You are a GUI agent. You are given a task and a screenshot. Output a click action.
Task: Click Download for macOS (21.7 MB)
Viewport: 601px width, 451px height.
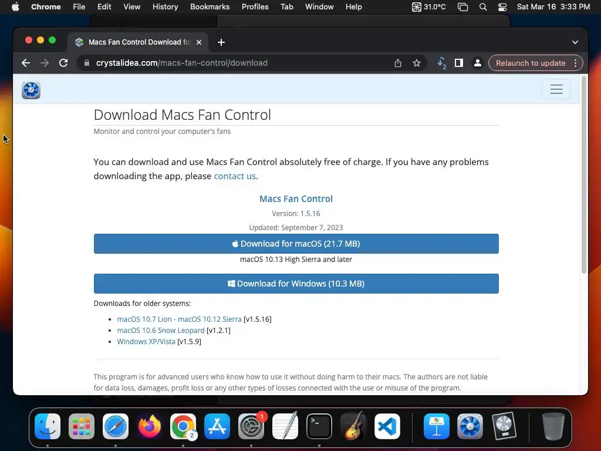pos(296,244)
